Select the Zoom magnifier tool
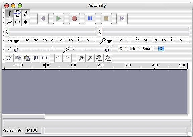Screen dimensions: 193x137 coord(9,22)
